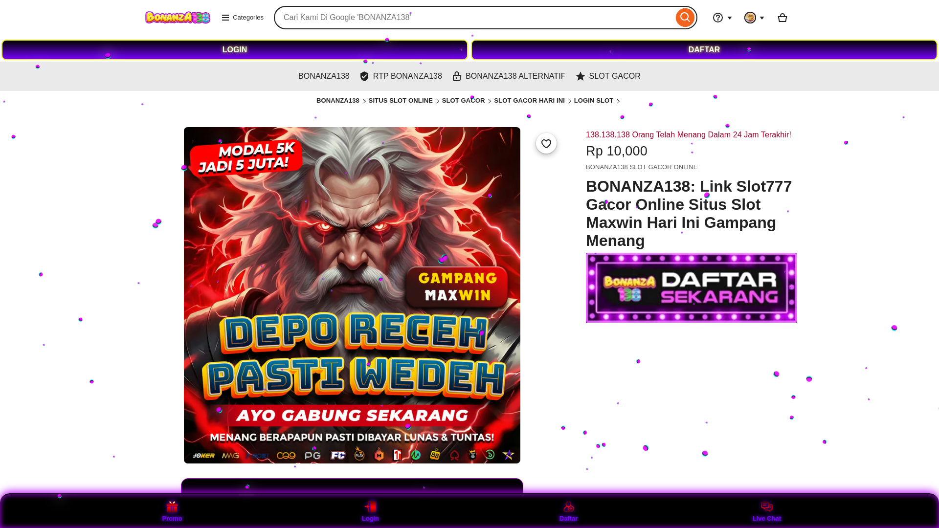The height and width of the screenshot is (528, 939).
Task: Open SITUS SLOT ONLINE breadcrumb
Action: pyautogui.click(x=401, y=101)
